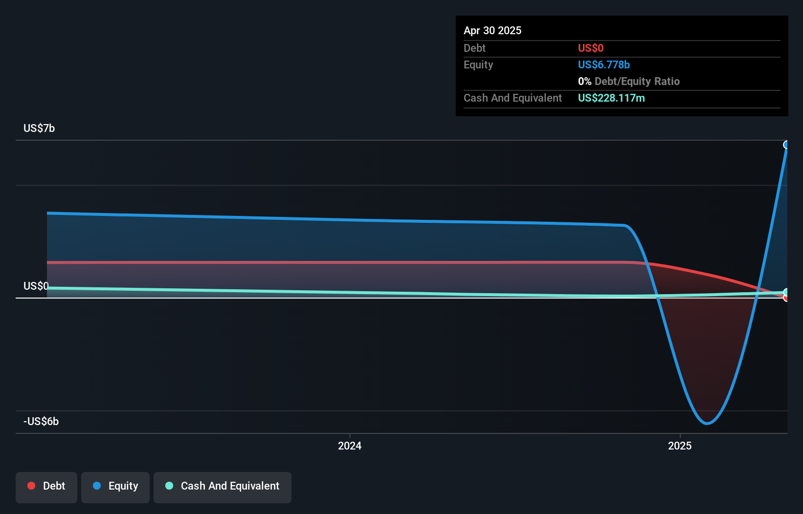Click the 2025 x-axis label
803x514 pixels.
[x=680, y=446]
